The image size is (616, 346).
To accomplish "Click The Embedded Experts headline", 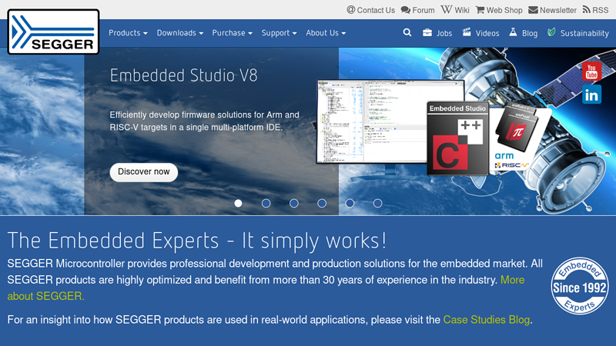I will pyautogui.click(x=197, y=241).
